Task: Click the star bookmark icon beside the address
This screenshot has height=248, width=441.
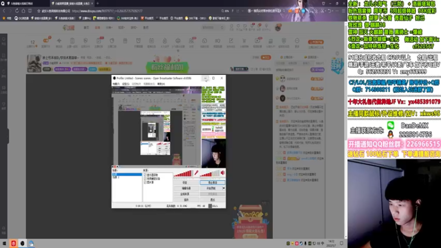Action: 39,11
